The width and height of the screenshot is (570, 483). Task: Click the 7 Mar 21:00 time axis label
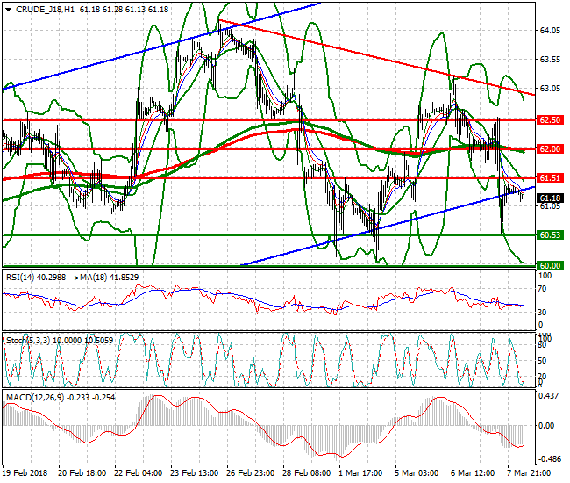[x=529, y=473]
